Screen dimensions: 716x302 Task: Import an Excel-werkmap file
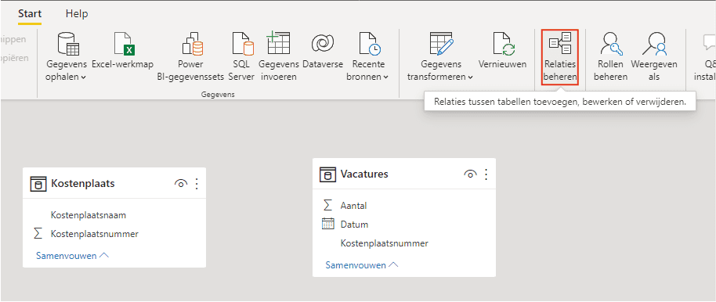pyautogui.click(x=125, y=45)
